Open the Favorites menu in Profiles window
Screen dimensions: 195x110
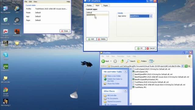[x=121, y=56]
